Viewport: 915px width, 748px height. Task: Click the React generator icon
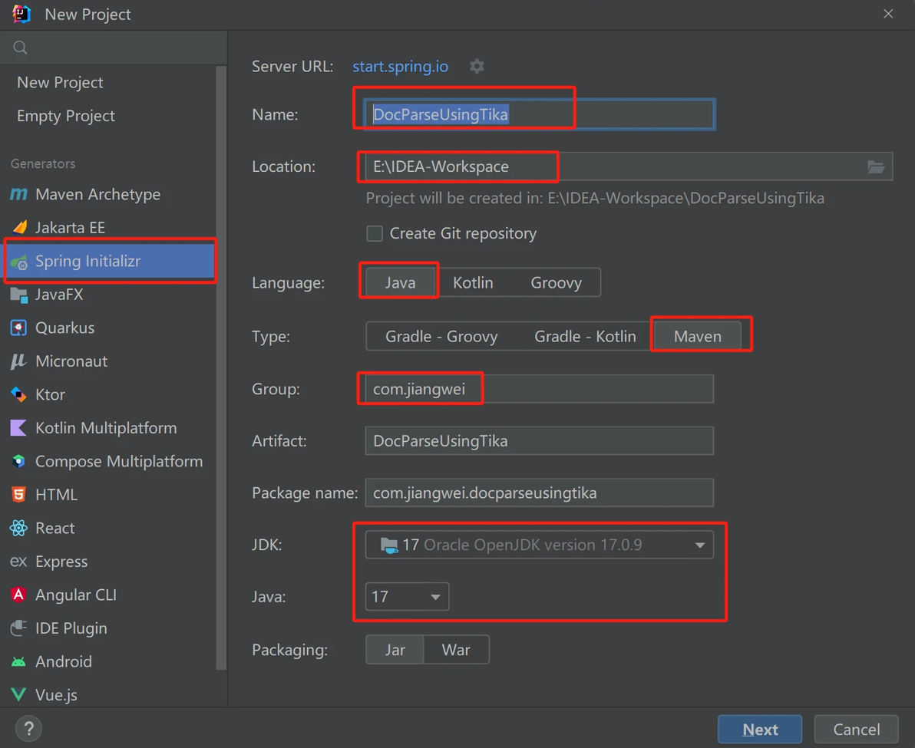pos(18,529)
